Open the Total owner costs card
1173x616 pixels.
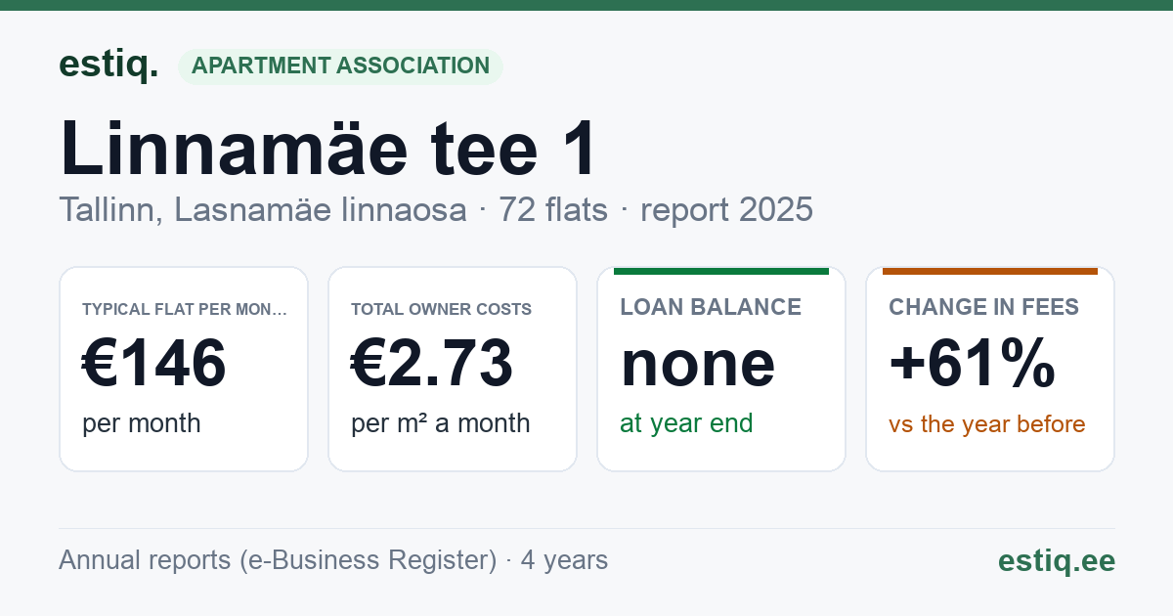[x=453, y=369]
